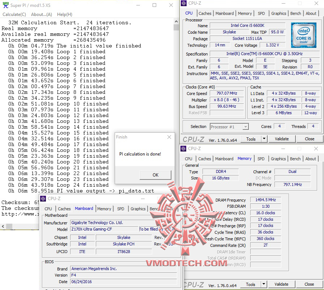Close the Finish dialog with X
This screenshot has height=290, width=324.
tap(169, 137)
